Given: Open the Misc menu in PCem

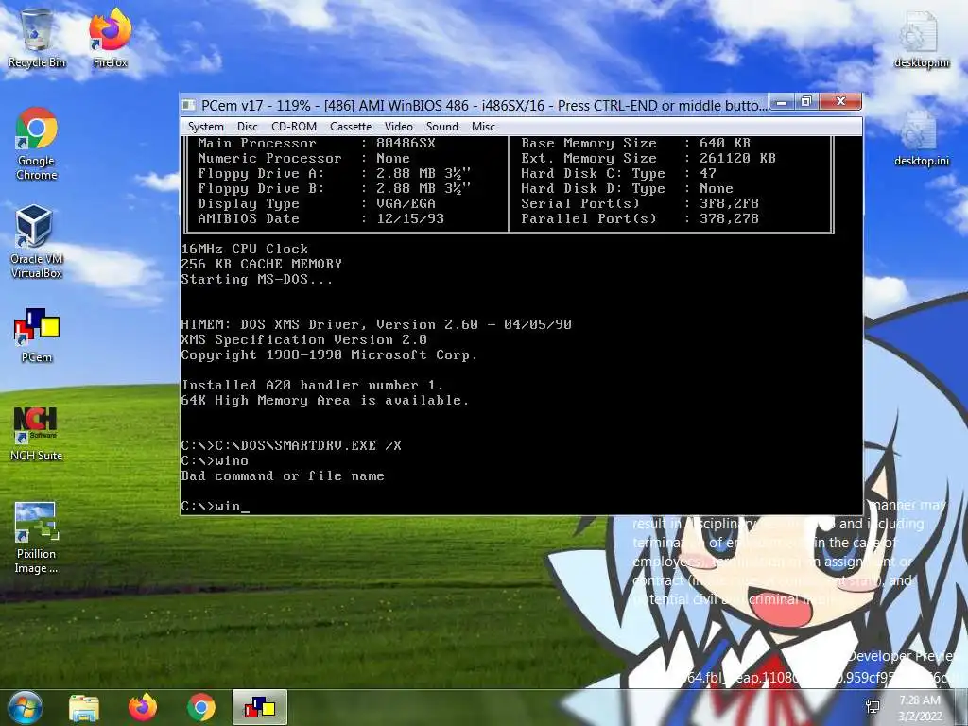Looking at the screenshot, I should [483, 127].
